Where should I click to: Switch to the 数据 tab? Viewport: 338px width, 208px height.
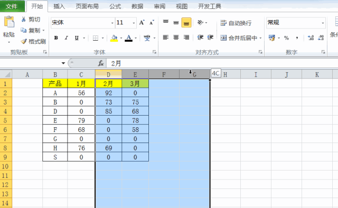click(137, 6)
